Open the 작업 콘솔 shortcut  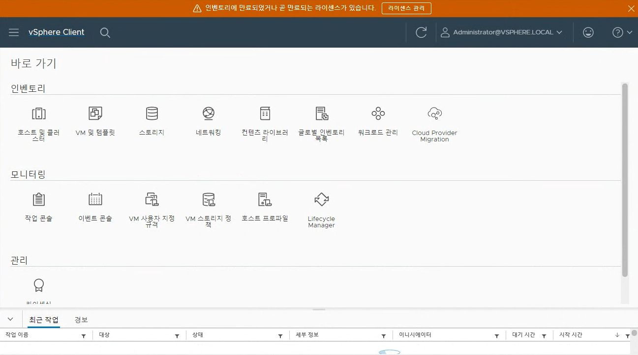[38, 207]
